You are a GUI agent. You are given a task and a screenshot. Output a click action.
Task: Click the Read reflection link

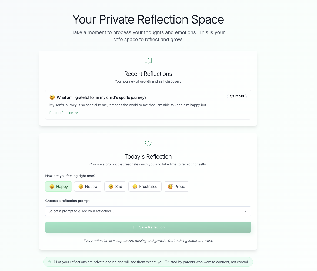61,113
